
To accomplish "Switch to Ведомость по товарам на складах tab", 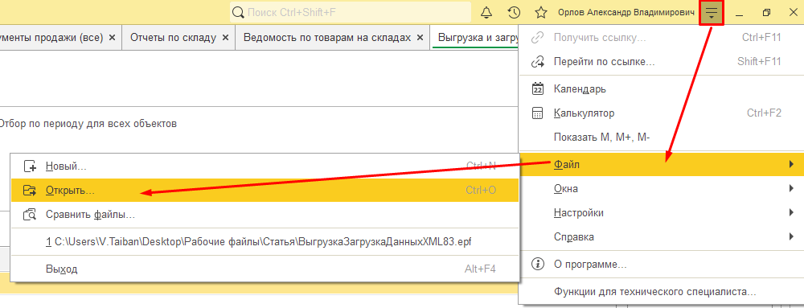I will pyautogui.click(x=327, y=38).
